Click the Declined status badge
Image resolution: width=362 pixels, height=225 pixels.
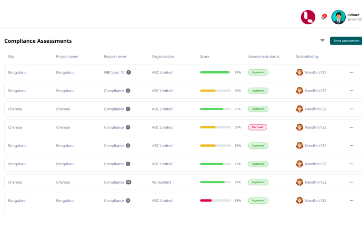coord(258,127)
